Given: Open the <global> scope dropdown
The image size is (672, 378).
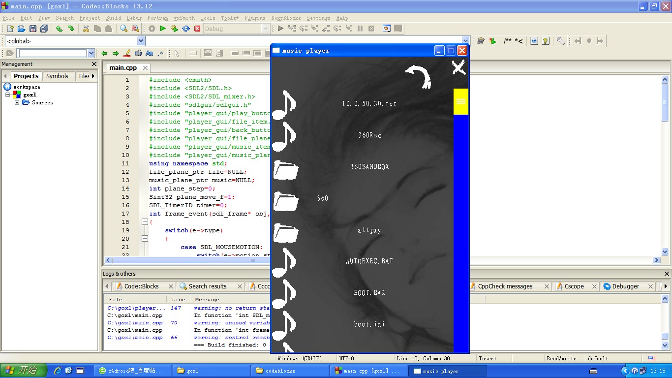Looking at the screenshot, I should pos(141,41).
